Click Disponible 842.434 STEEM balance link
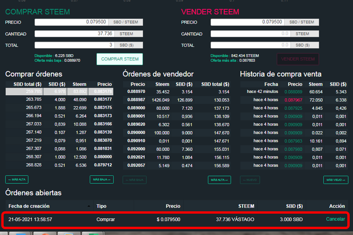Viewport: 353px width, 235px height. (x=235, y=56)
